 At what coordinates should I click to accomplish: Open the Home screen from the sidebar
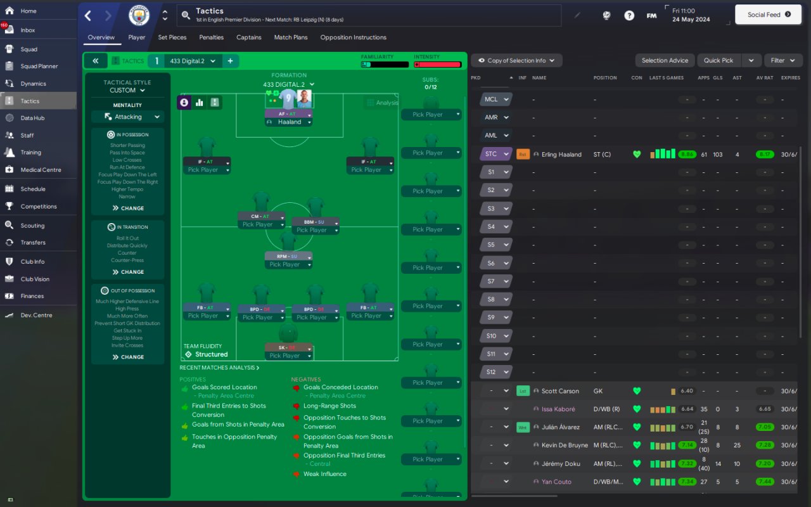(x=9, y=11)
